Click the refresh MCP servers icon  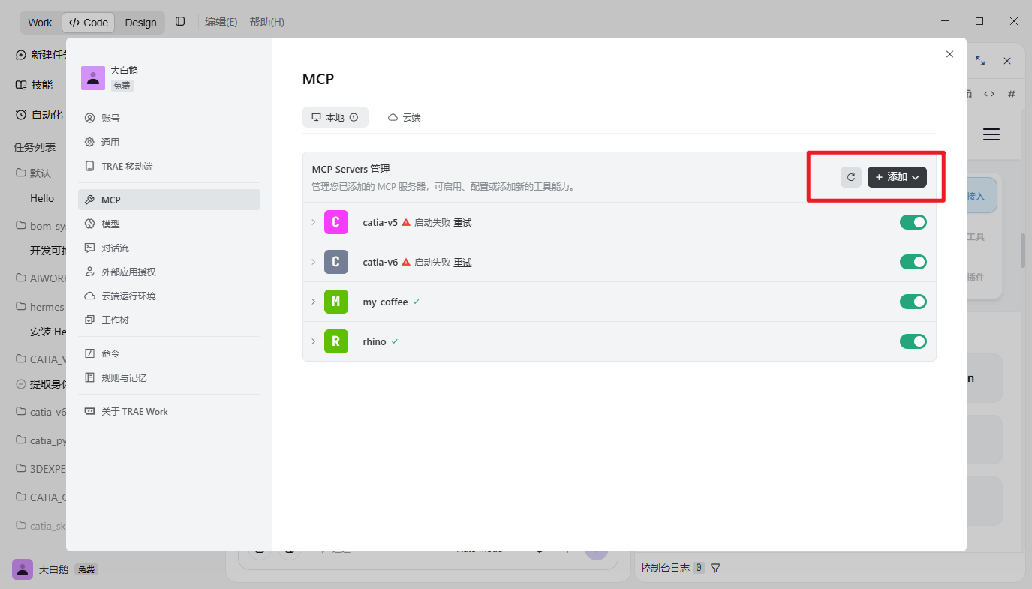pos(851,177)
